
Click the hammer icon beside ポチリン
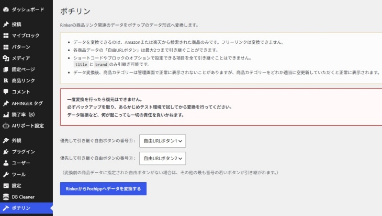coord(6,208)
